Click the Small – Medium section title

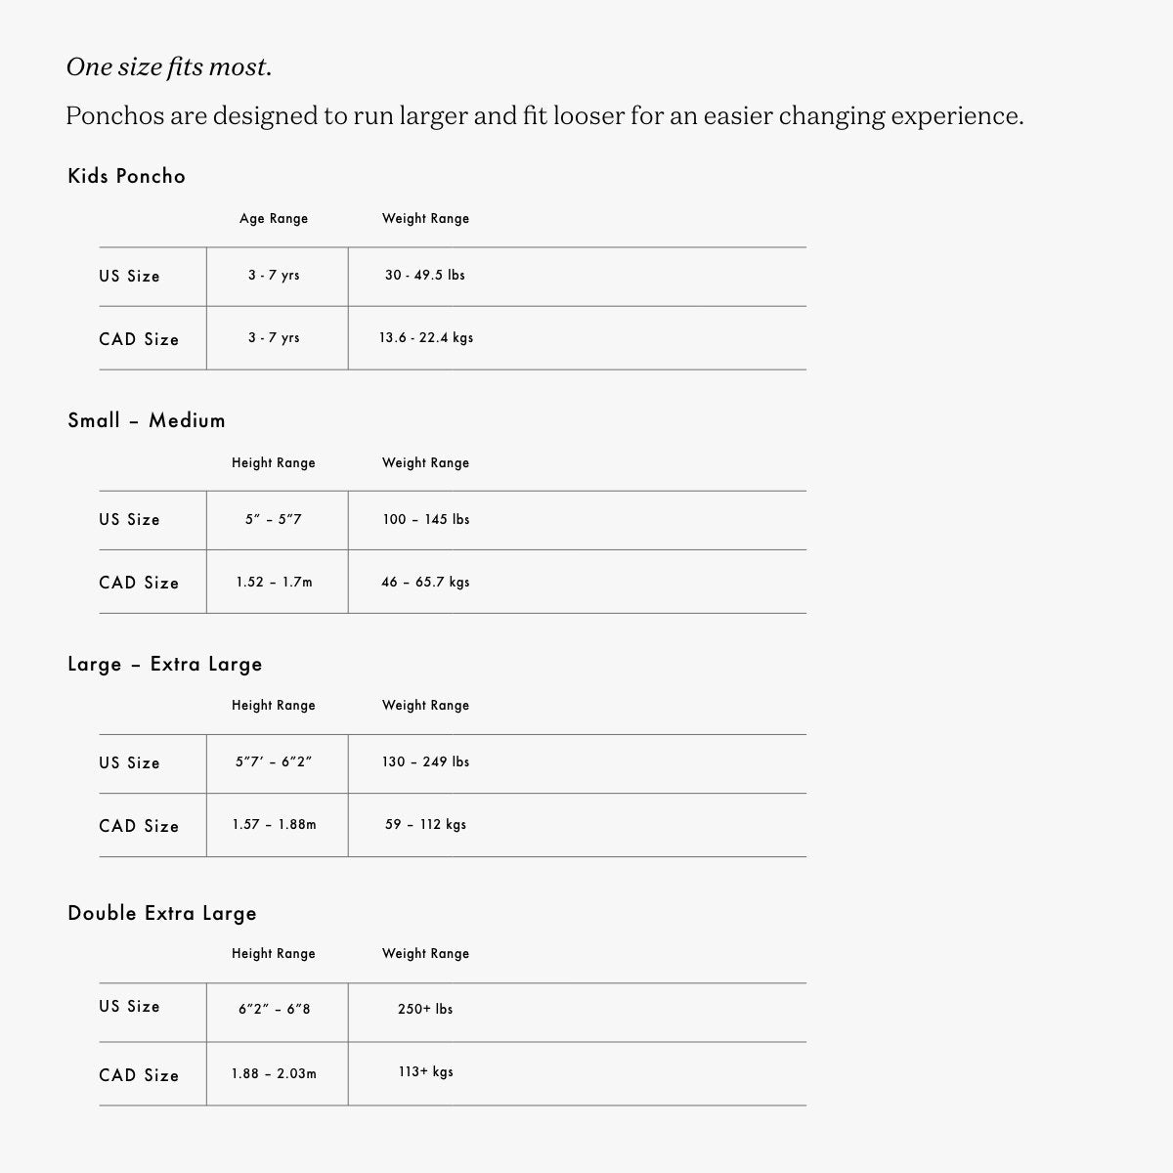pos(147,420)
